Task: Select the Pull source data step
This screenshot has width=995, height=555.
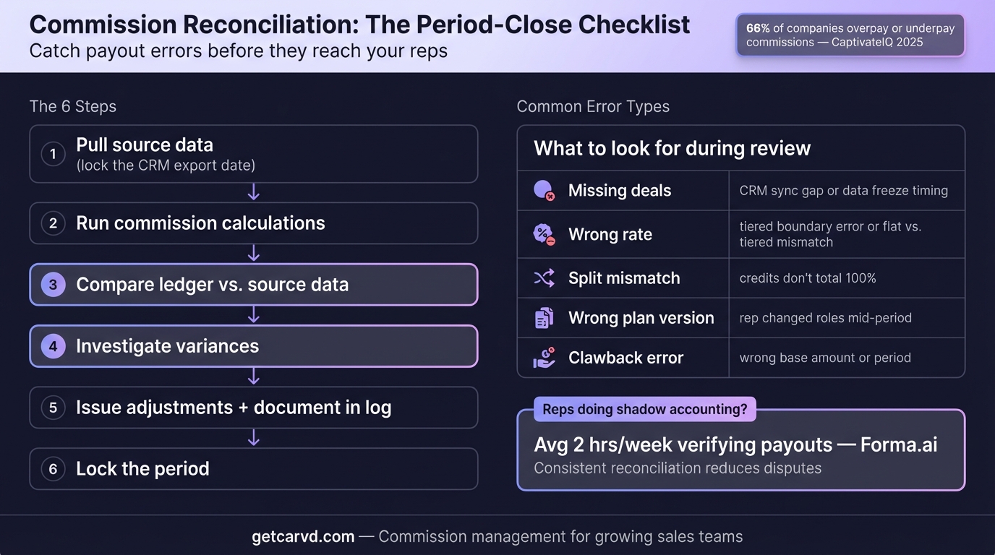Action: coord(253,154)
